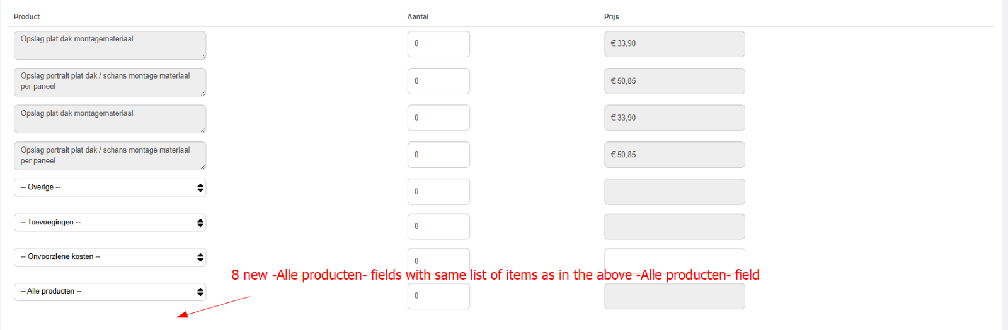Click the empty Overige row price field
The image size is (1008, 330).
[674, 192]
